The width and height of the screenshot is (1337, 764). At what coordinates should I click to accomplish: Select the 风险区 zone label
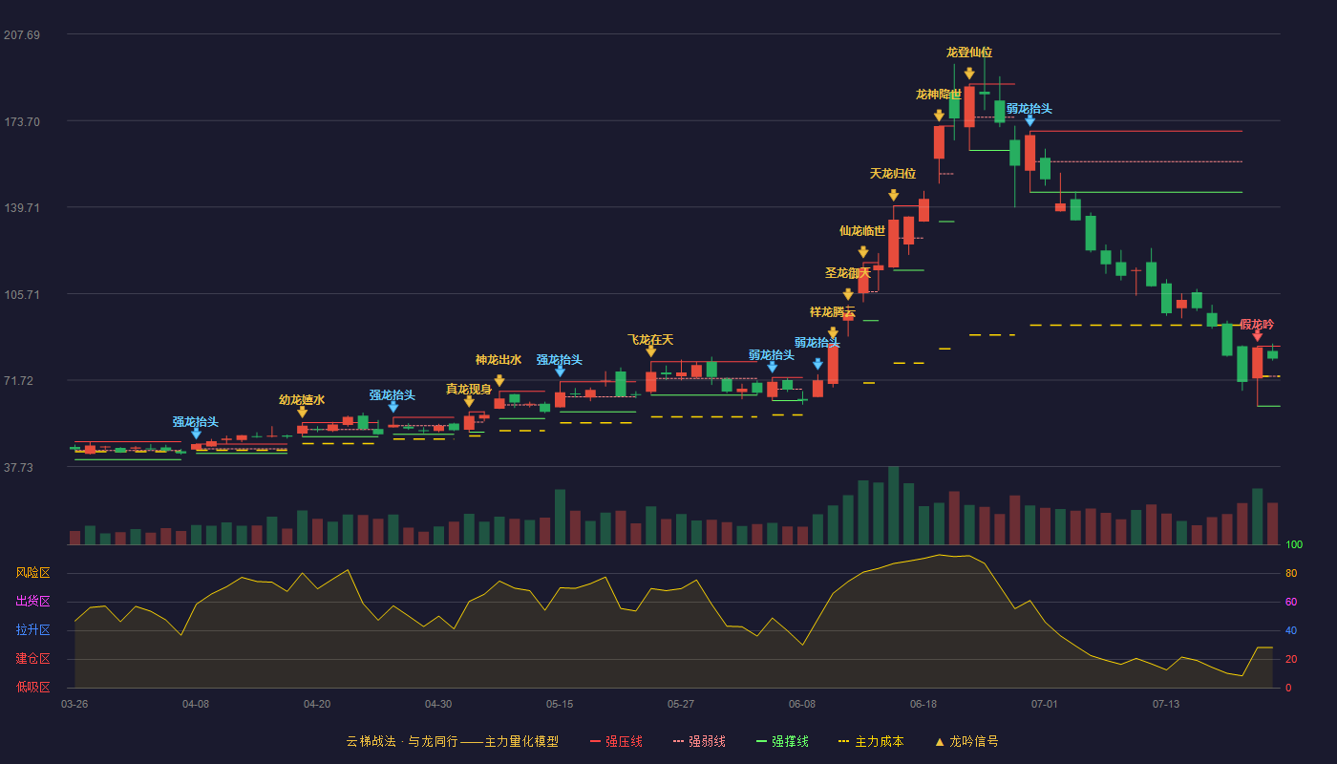coord(32,573)
